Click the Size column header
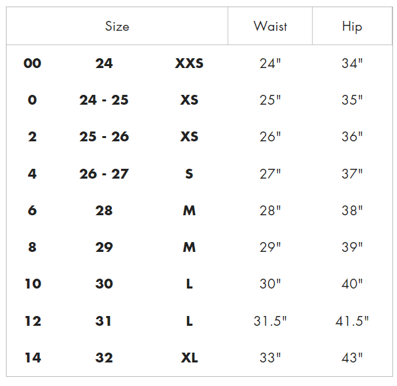The height and width of the screenshot is (386, 397). point(117,26)
